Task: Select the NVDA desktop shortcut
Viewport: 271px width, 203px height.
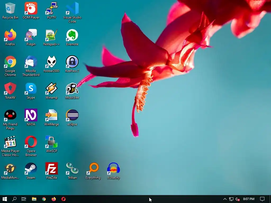Action: (31, 117)
